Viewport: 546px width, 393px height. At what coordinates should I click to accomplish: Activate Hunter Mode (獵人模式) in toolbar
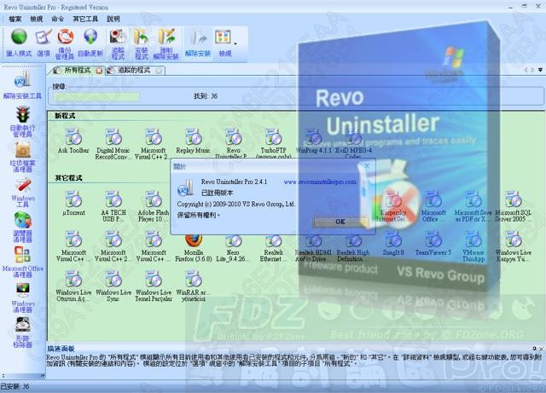coord(19,38)
